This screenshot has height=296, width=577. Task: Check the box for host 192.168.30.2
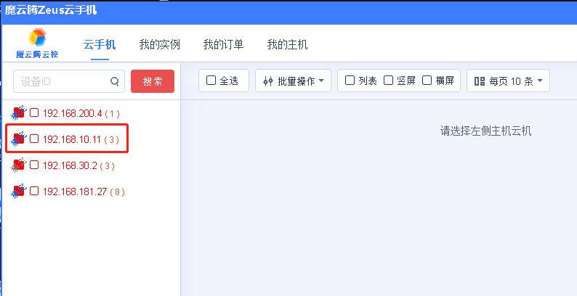34,165
